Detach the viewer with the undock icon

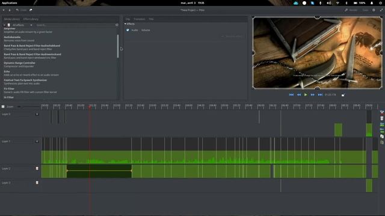pyautogui.click(x=343, y=95)
